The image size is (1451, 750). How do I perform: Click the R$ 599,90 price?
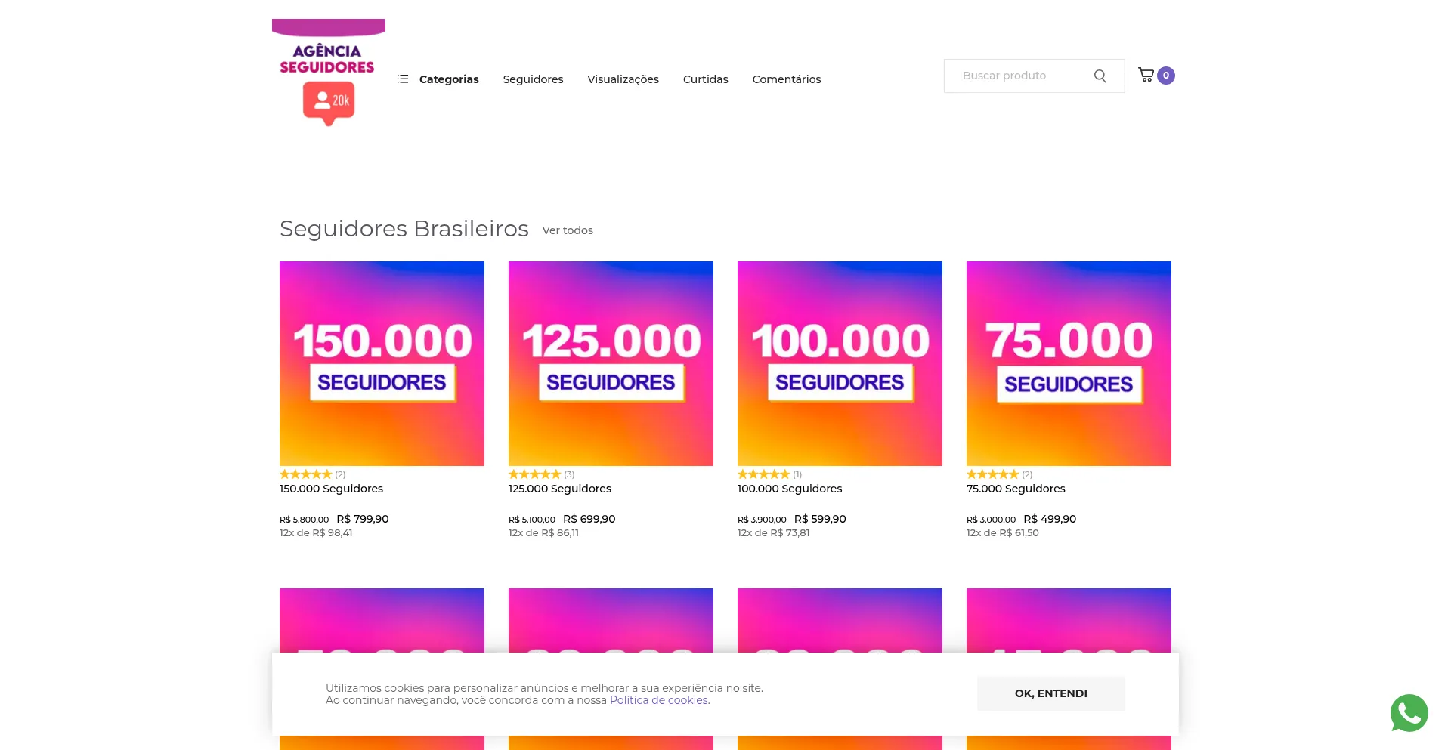[820, 519]
